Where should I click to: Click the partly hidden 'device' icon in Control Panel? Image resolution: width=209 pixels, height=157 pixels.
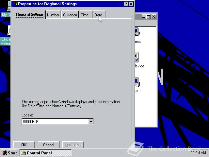[x=137, y=58]
